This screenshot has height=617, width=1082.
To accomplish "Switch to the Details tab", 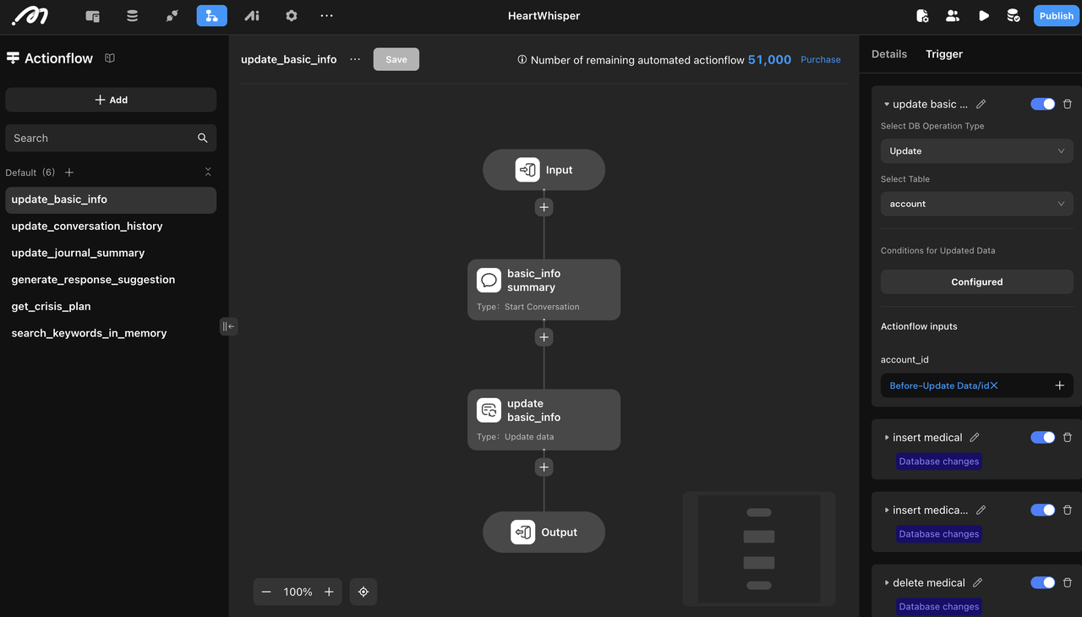I will pos(889,53).
